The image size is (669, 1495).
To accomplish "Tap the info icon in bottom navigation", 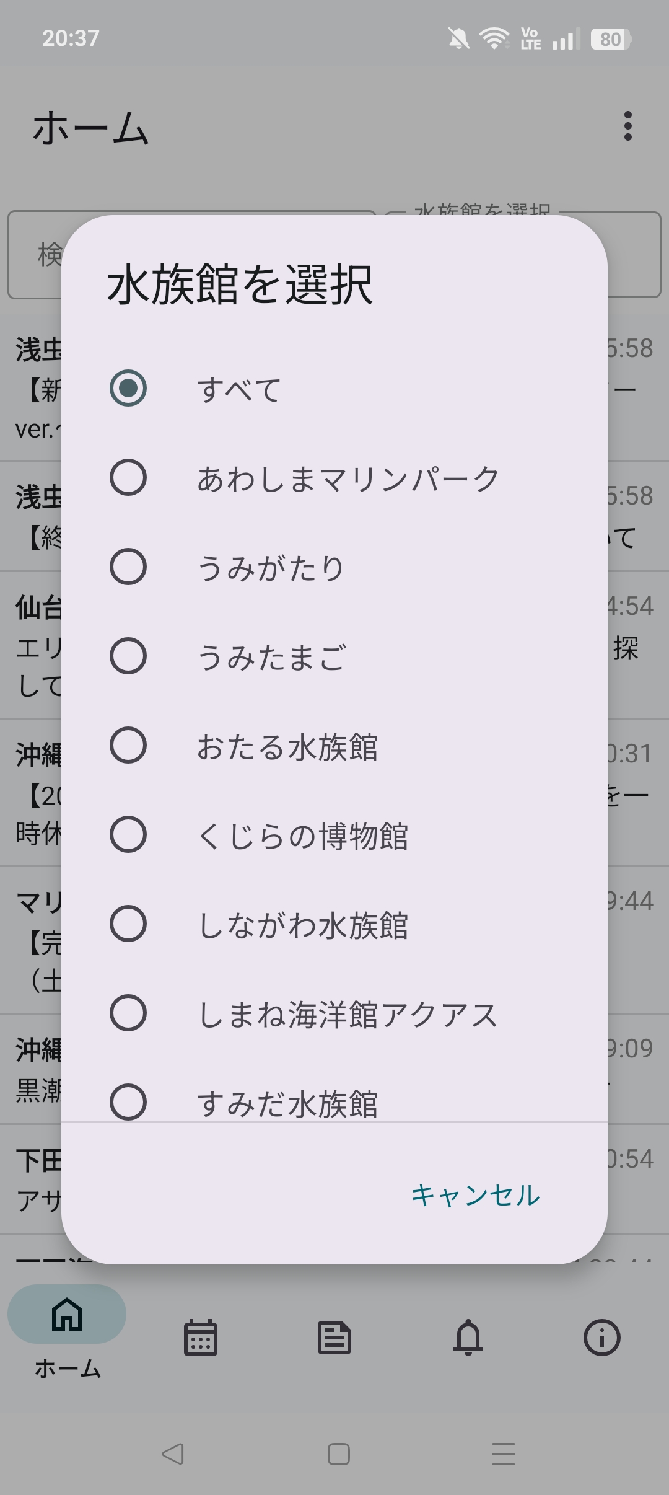I will click(x=601, y=1337).
